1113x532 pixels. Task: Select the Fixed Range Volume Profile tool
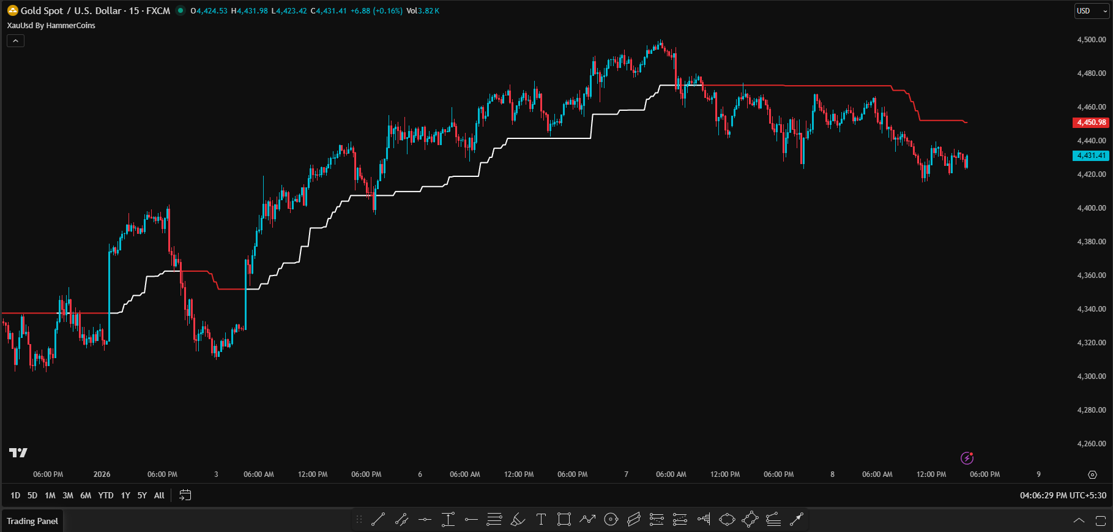tap(704, 520)
